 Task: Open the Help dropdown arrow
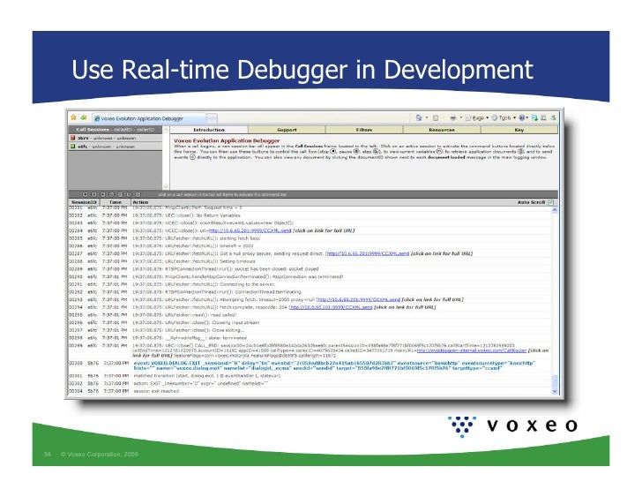[527, 117]
